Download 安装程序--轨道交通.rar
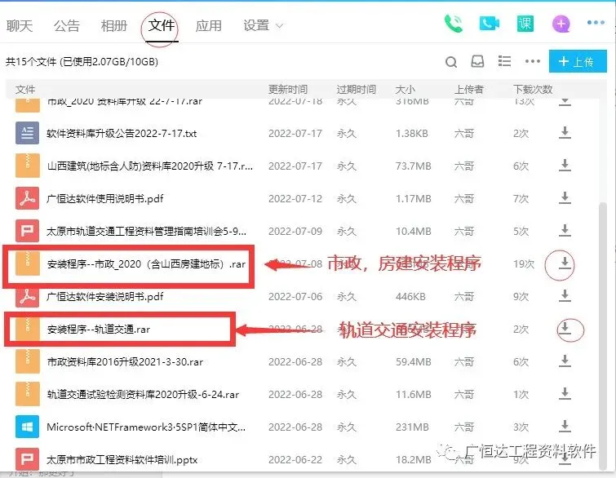 (565, 329)
